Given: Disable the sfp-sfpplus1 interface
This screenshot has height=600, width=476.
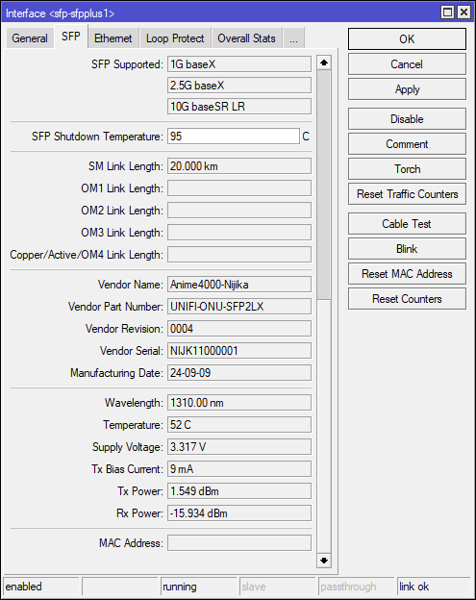Looking at the screenshot, I should click(x=407, y=119).
